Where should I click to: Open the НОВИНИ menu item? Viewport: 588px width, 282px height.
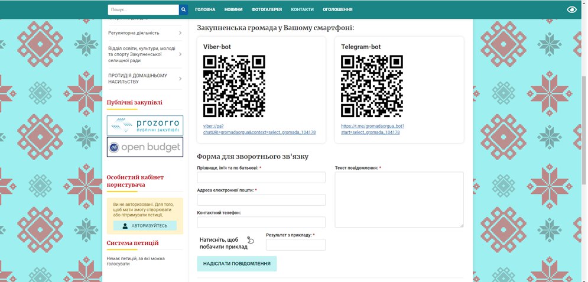pyautogui.click(x=233, y=9)
